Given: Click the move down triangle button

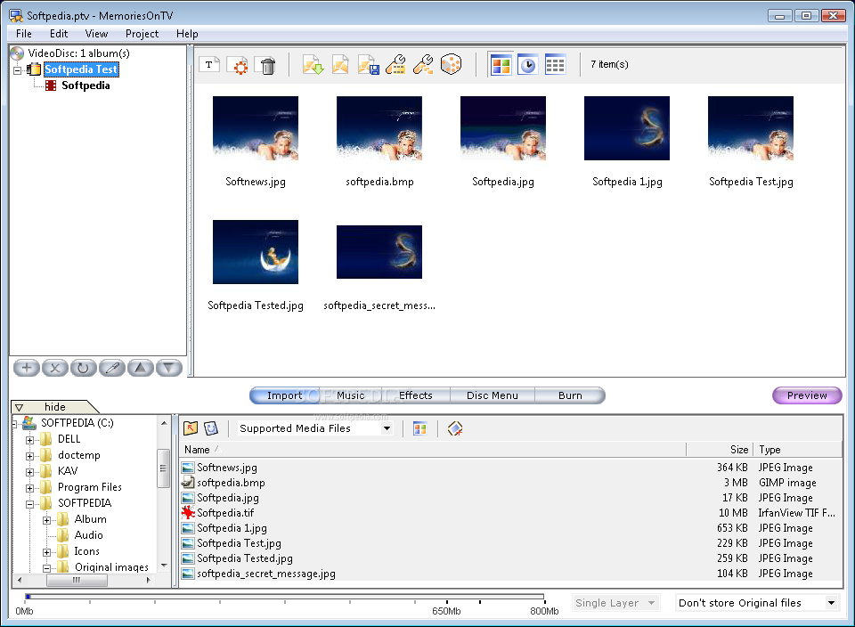Looking at the screenshot, I should tap(169, 368).
